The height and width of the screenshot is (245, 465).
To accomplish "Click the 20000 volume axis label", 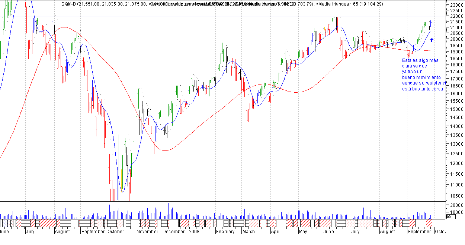I will click(456, 205).
